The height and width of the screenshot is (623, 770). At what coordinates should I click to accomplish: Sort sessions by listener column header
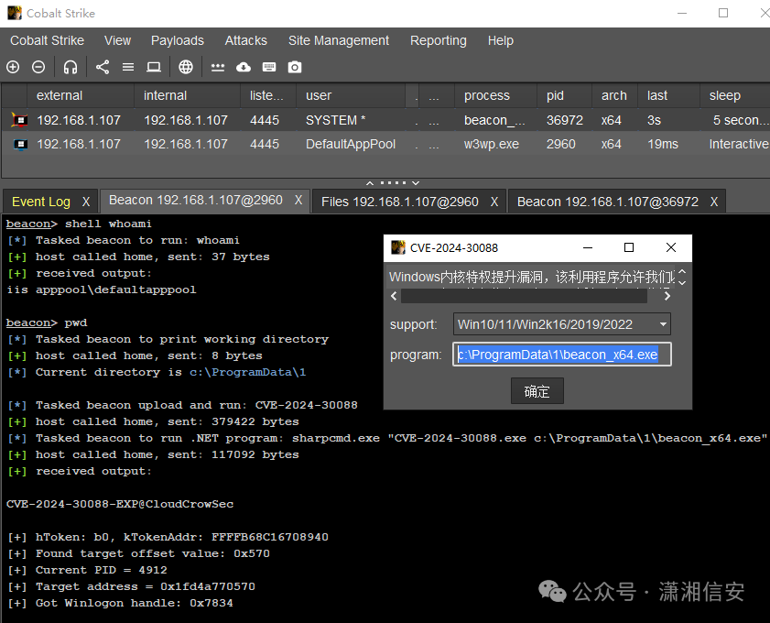[x=266, y=95]
